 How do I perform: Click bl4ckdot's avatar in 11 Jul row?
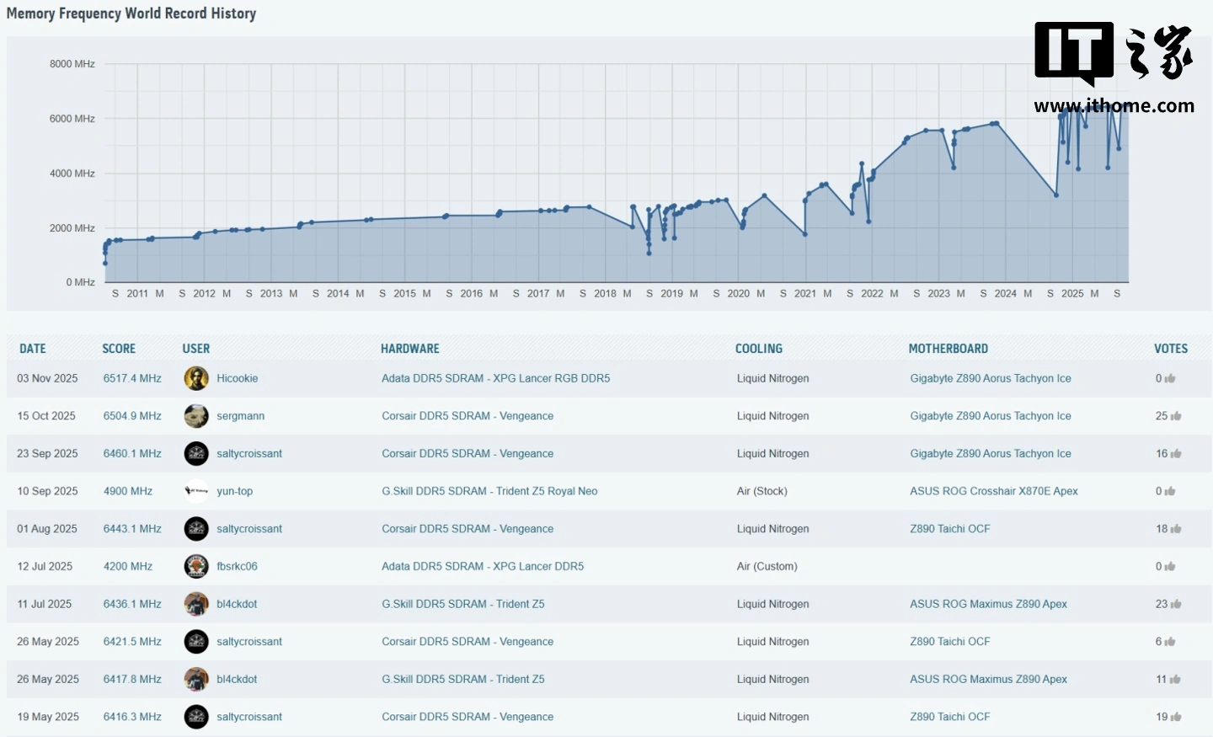[196, 604]
